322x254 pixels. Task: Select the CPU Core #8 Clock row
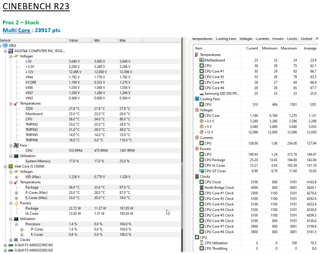pos(256,232)
